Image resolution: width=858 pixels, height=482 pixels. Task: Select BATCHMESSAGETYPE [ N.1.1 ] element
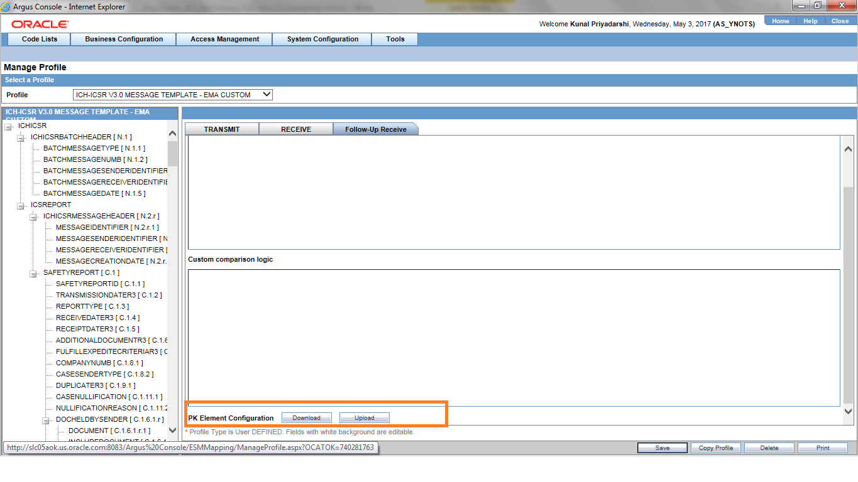(x=94, y=148)
